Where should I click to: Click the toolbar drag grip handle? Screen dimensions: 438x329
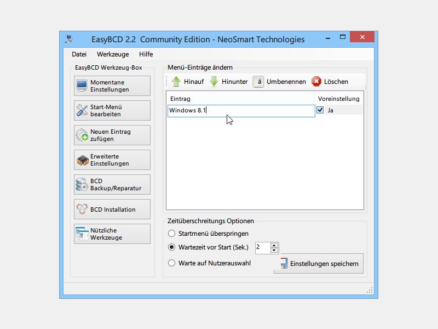coord(166,81)
